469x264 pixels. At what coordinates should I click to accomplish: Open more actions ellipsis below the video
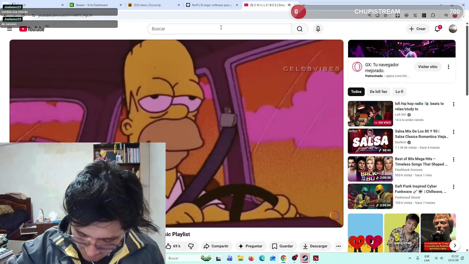click(339, 246)
